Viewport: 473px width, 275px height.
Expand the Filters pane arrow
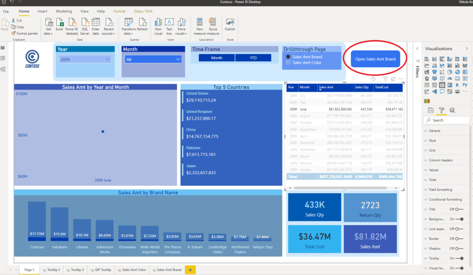click(x=417, y=48)
